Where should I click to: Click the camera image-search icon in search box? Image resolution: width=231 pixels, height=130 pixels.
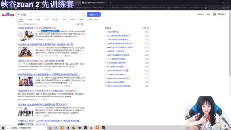point(84,14)
